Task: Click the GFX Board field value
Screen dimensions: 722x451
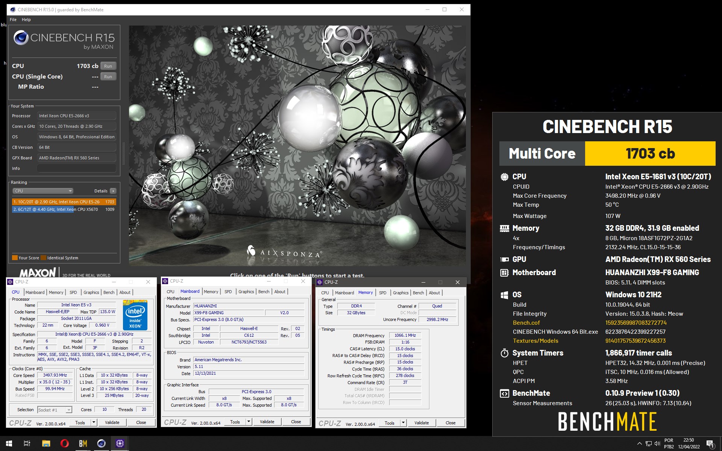Action: pos(77,158)
